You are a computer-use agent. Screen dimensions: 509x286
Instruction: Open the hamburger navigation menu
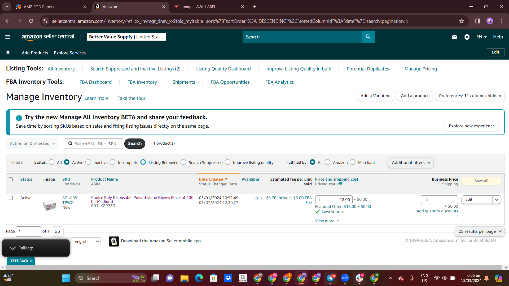point(8,37)
